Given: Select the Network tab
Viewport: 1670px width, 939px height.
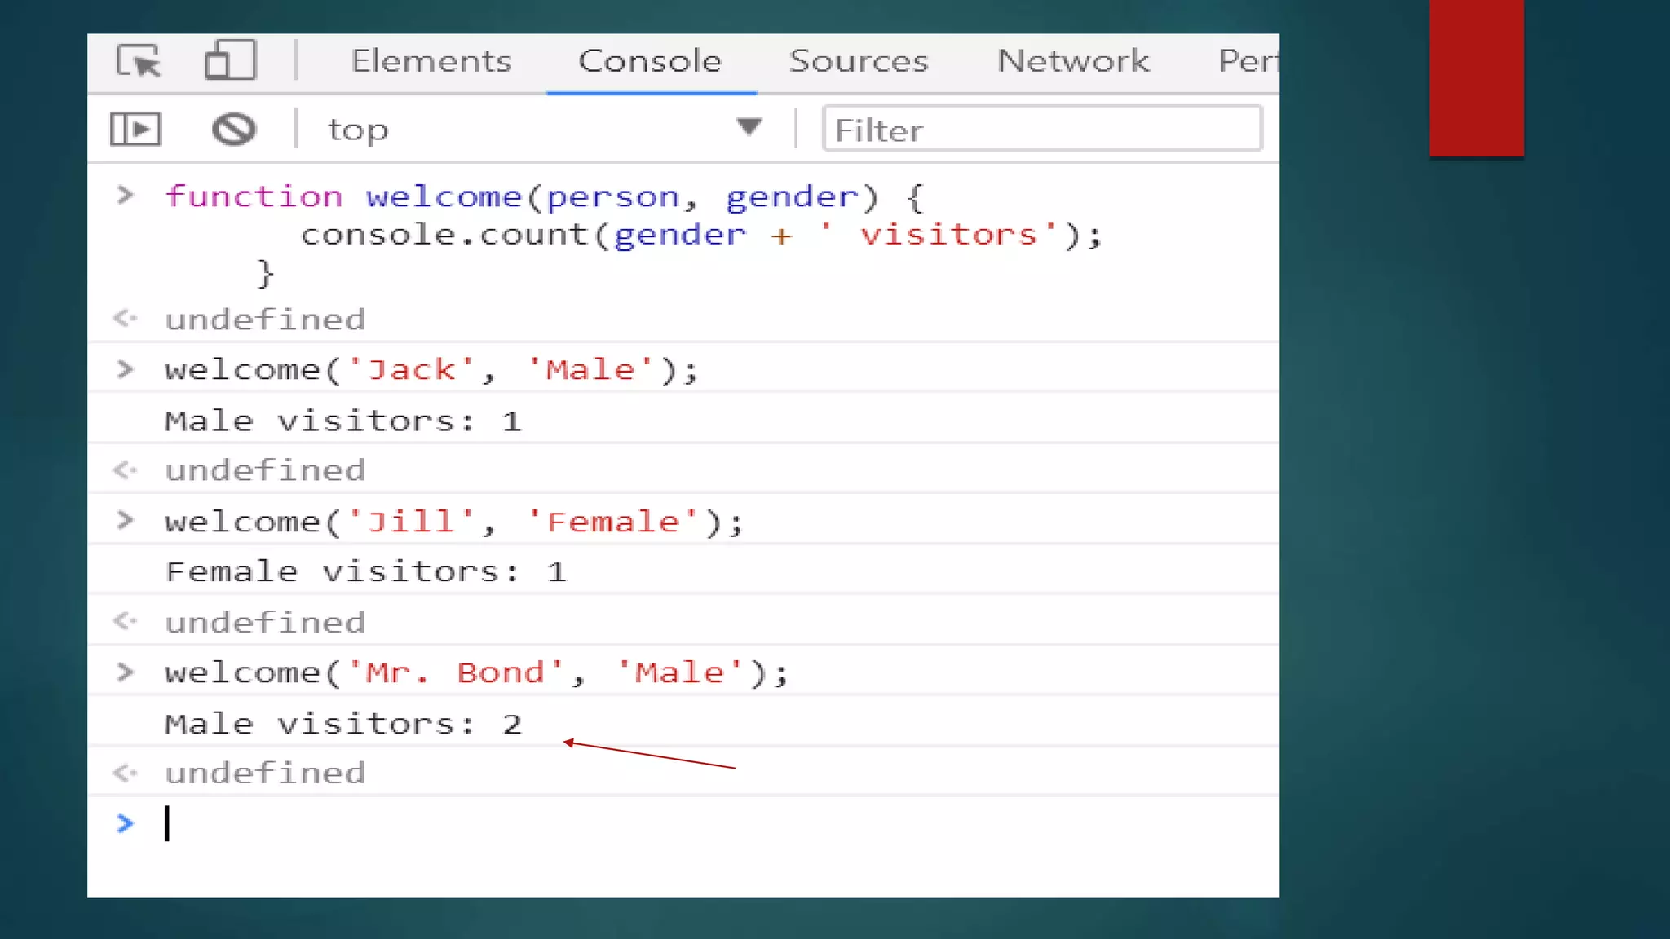Looking at the screenshot, I should [x=1073, y=61].
